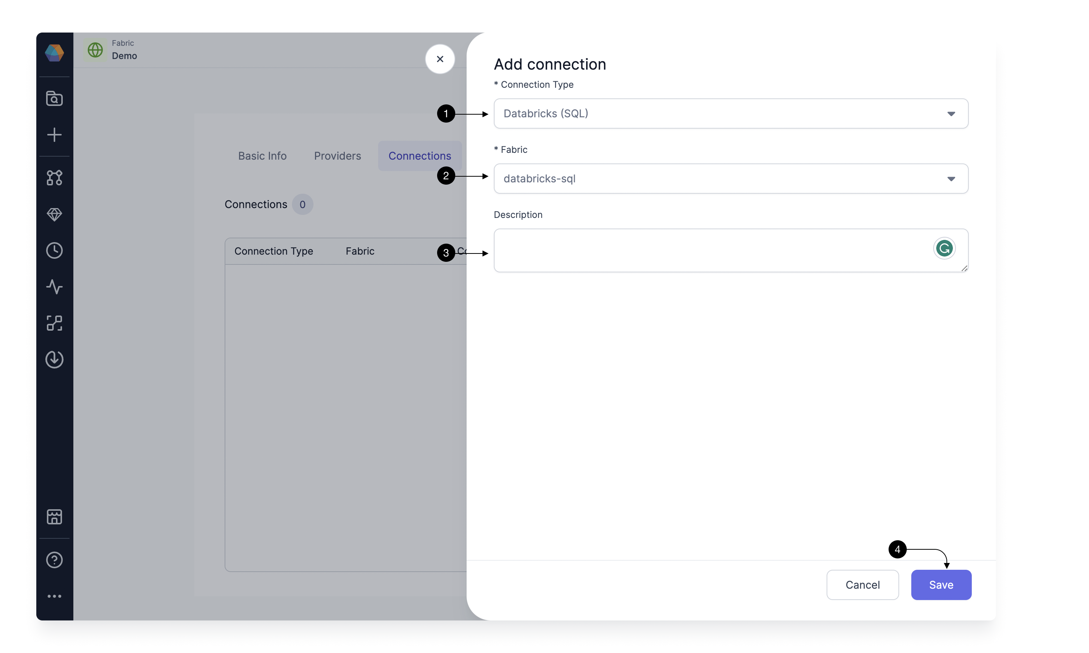Open the activity pulse monitoring icon

click(x=54, y=287)
